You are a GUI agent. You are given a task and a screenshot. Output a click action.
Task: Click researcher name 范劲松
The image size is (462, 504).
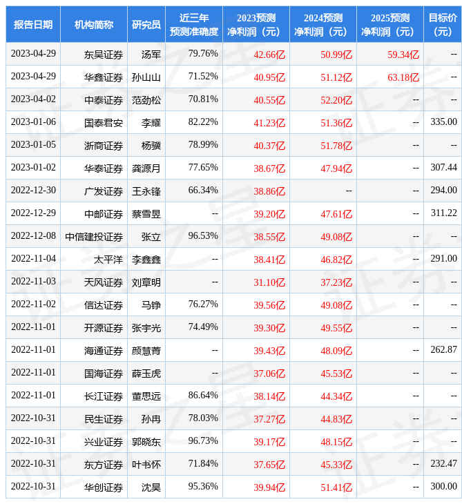pyautogui.click(x=146, y=100)
